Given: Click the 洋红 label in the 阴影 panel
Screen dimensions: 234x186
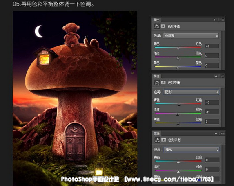Looking at the screenshot, I should click(x=157, y=109).
